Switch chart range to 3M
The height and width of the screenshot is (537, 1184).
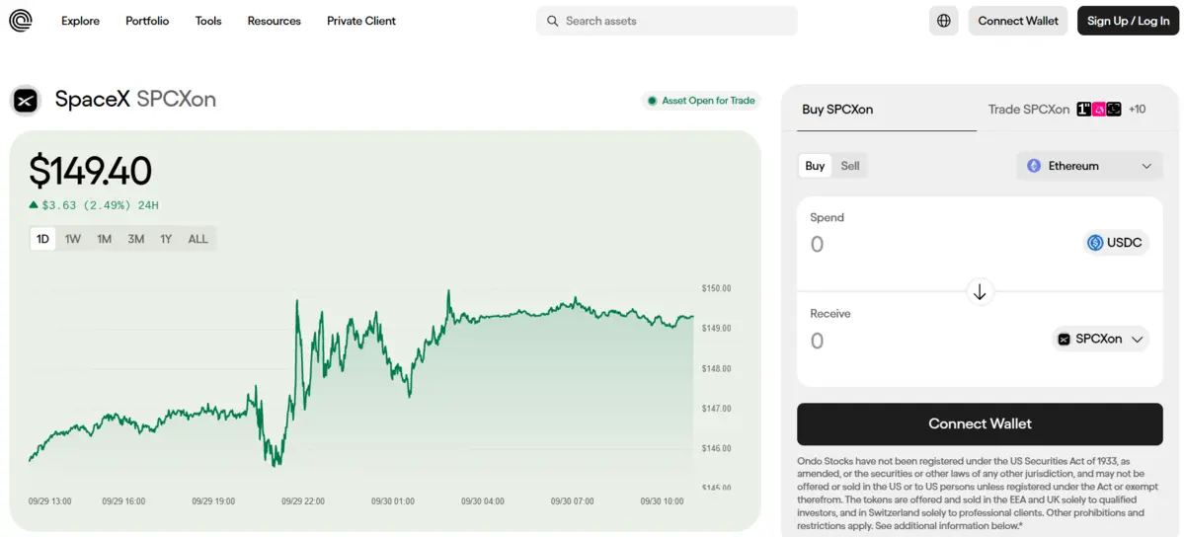[x=136, y=240]
